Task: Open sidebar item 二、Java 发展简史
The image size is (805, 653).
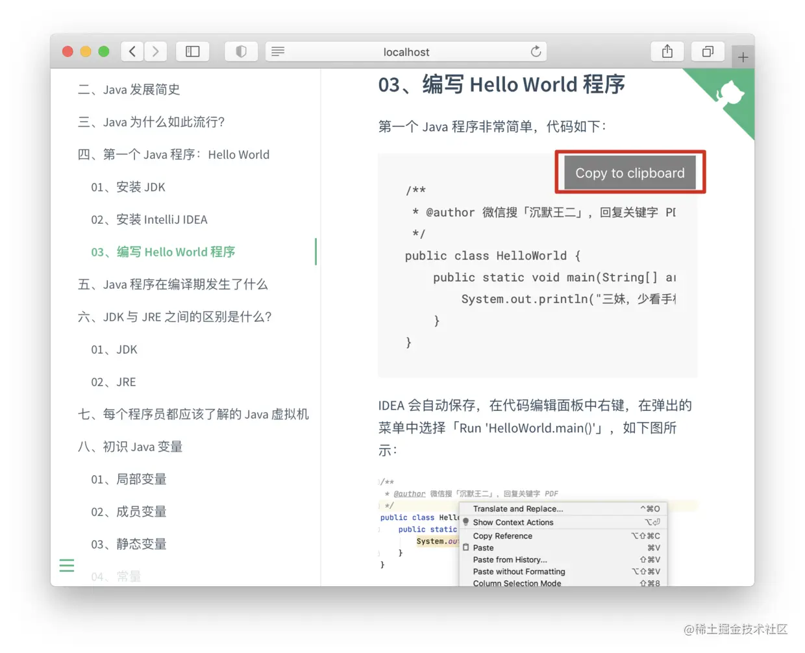Action: [129, 90]
